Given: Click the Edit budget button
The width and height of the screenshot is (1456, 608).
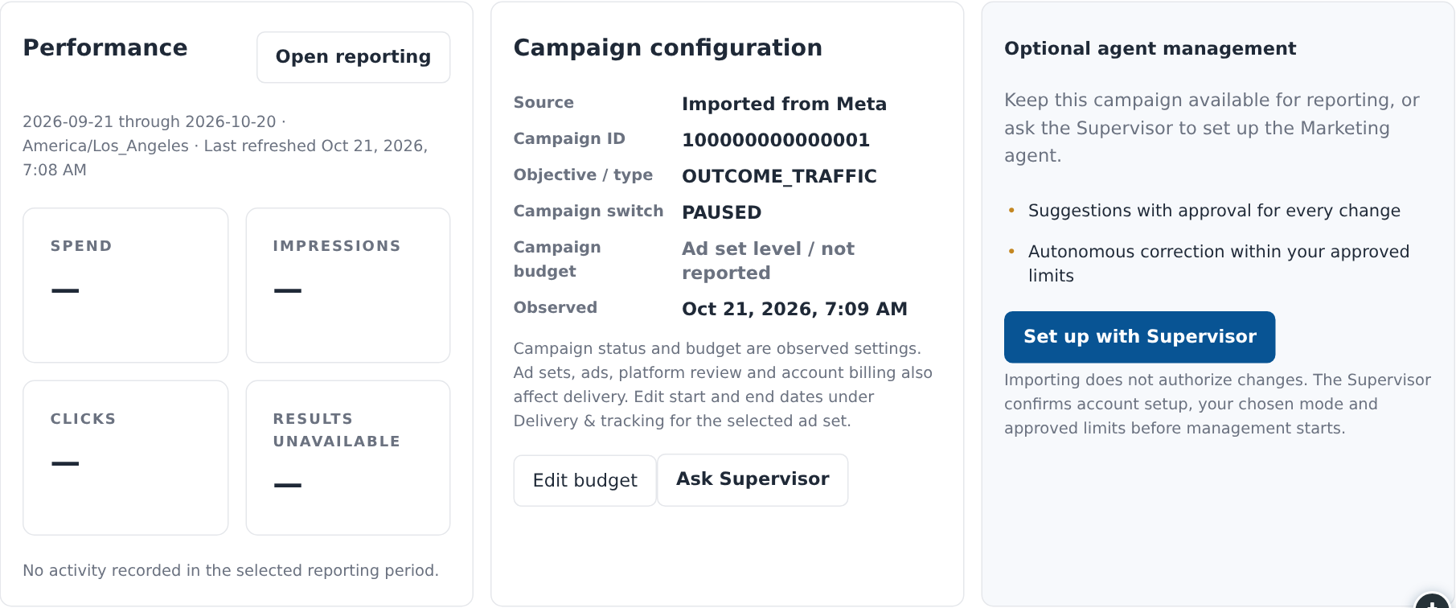Looking at the screenshot, I should pyautogui.click(x=584, y=480).
